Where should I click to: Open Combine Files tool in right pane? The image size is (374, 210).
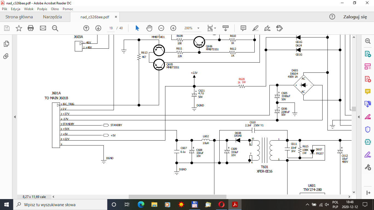(367, 104)
